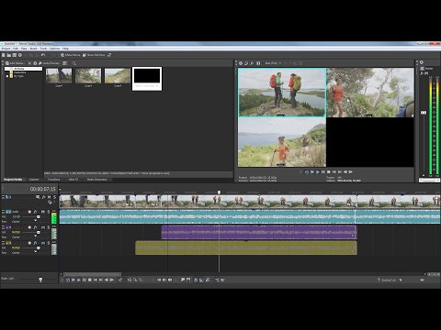
Task: Click the Make Movie button
Action: (x=70, y=55)
